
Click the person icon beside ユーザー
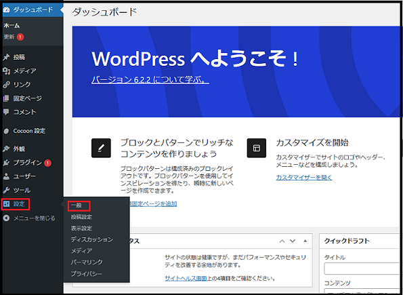6,176
